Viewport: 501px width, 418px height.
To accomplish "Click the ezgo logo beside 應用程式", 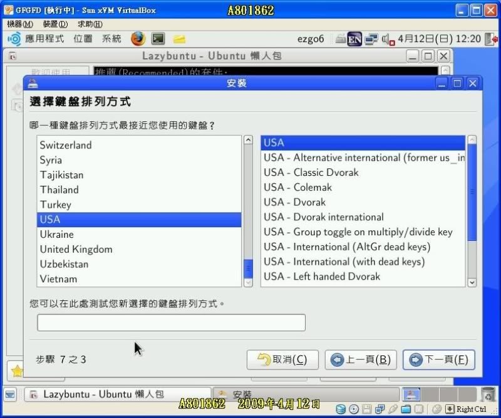I will point(14,39).
